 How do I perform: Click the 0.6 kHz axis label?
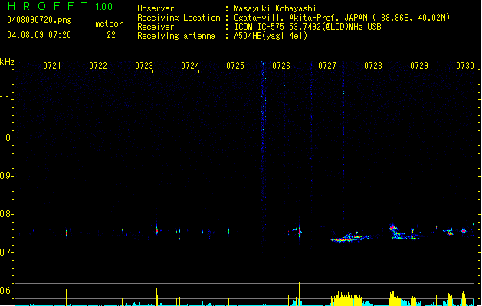(x=5, y=291)
